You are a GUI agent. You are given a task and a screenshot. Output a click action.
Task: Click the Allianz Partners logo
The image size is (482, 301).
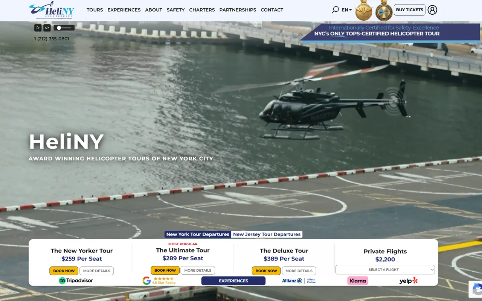(299, 281)
